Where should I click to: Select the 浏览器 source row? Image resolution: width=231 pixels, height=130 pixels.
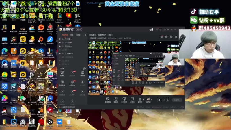72,42
